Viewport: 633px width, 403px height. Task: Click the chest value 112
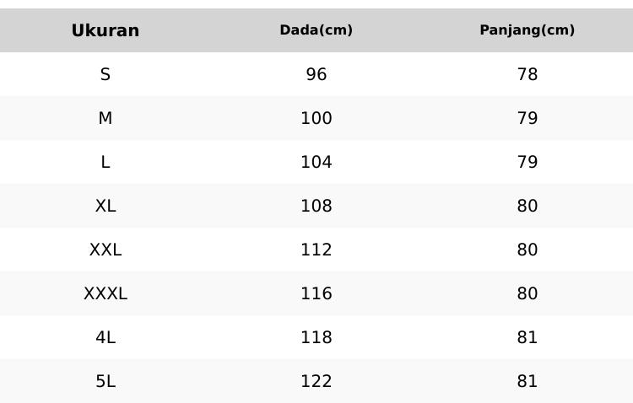tap(316, 250)
